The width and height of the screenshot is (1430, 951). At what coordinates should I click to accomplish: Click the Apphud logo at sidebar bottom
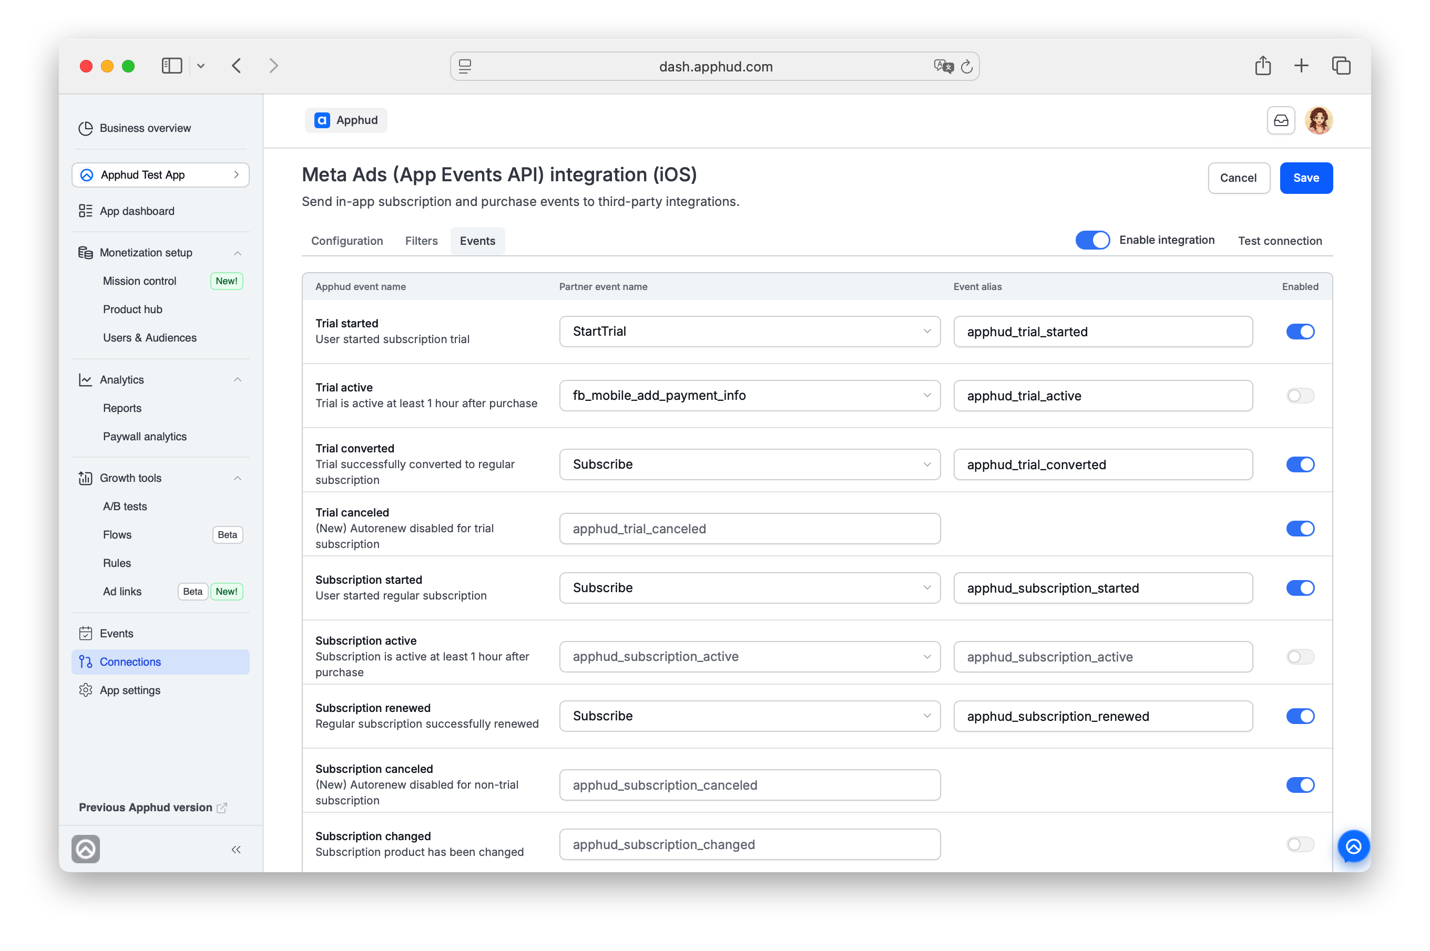(x=86, y=849)
